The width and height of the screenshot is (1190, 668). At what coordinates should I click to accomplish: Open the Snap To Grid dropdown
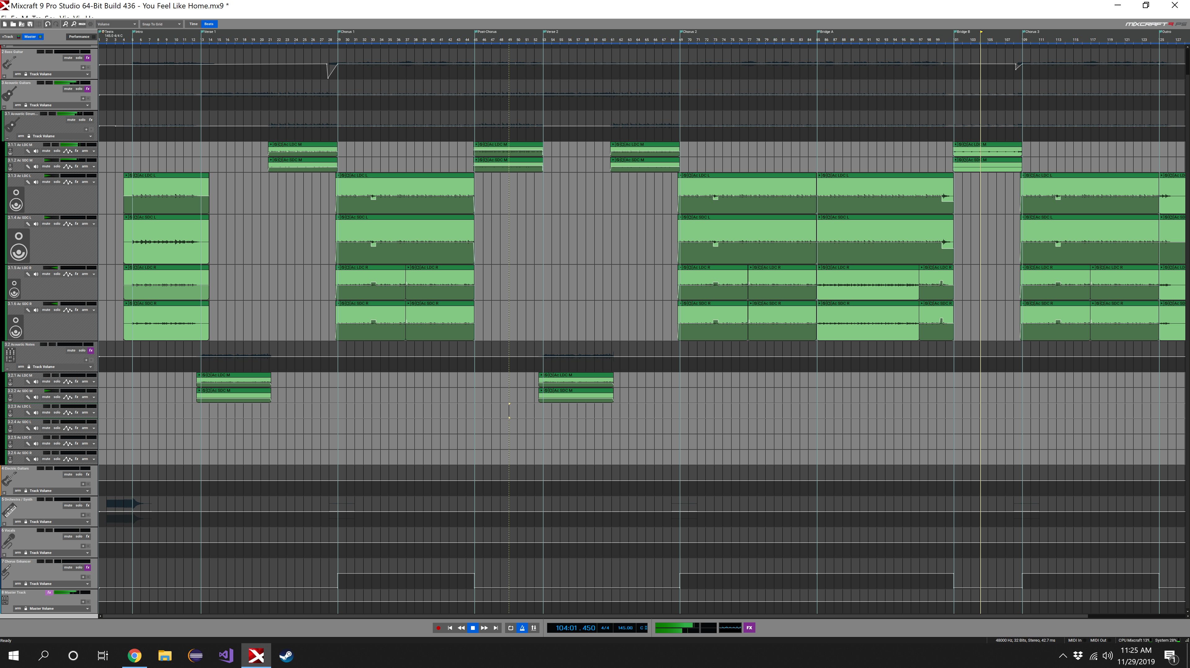coord(161,24)
